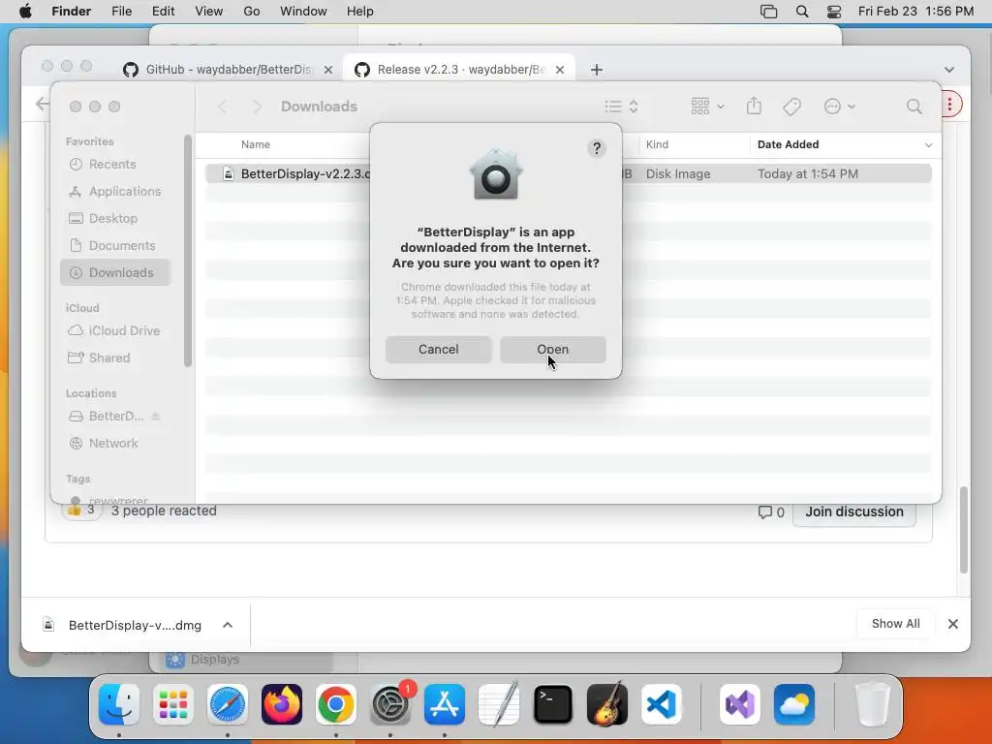The width and height of the screenshot is (992, 744).
Task: Sort by the Name column header
Action: pos(256,144)
